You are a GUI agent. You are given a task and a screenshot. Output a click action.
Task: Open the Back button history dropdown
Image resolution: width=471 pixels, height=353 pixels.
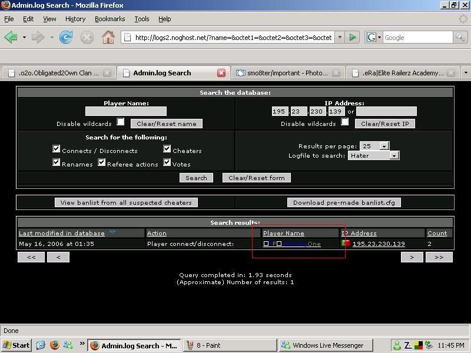[24, 38]
